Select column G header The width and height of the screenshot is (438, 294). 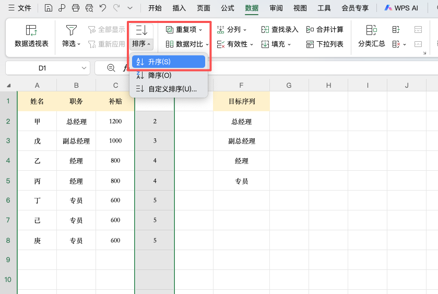(289, 85)
